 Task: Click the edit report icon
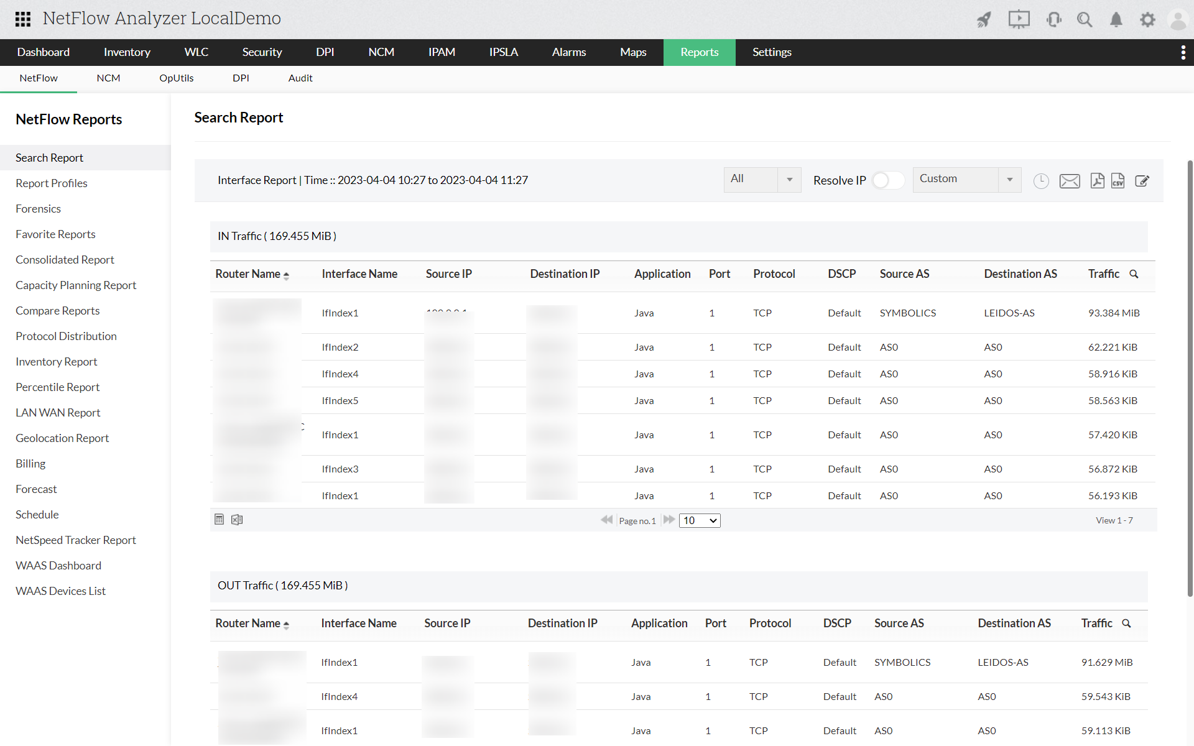coord(1142,180)
